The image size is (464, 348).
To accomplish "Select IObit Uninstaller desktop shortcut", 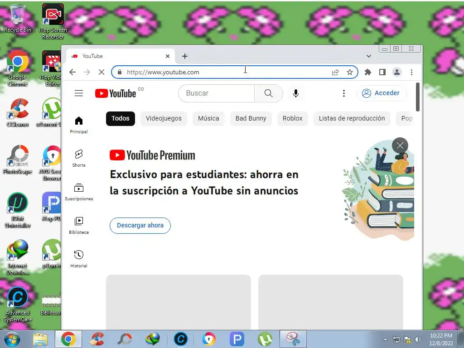I will tap(18, 210).
